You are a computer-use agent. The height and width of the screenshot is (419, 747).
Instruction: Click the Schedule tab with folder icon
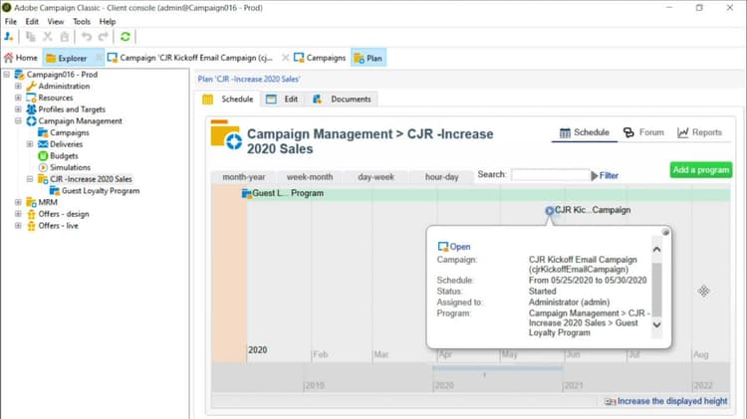[228, 100]
